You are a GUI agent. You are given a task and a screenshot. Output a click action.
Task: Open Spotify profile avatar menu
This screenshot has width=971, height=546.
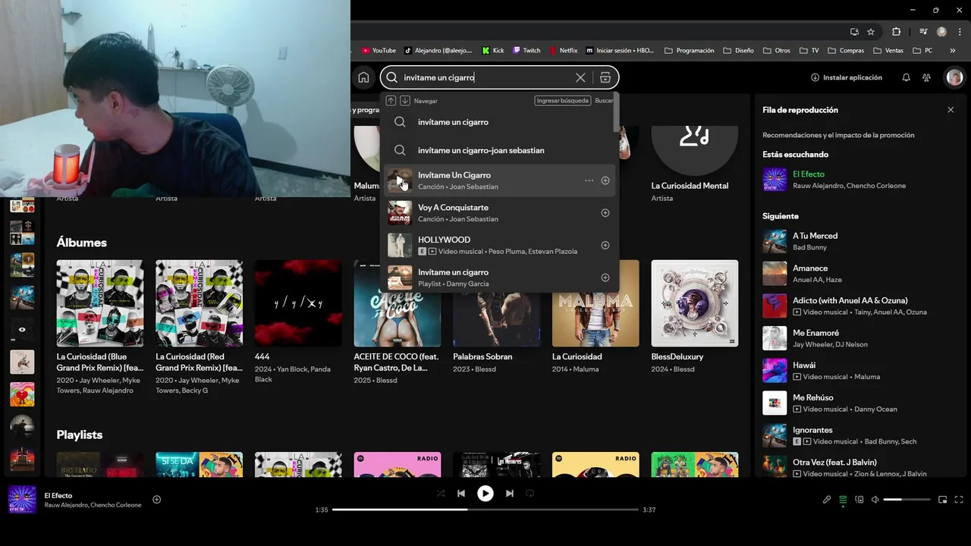coord(954,77)
